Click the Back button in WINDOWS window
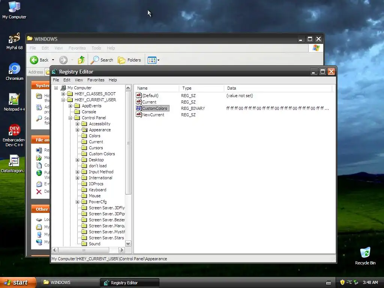 point(39,60)
